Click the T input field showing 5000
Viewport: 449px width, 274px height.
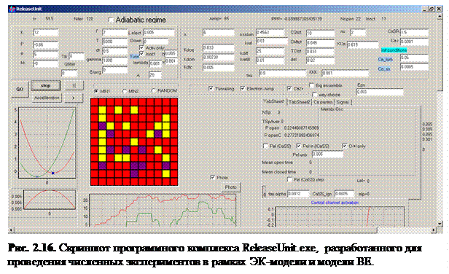115,42
